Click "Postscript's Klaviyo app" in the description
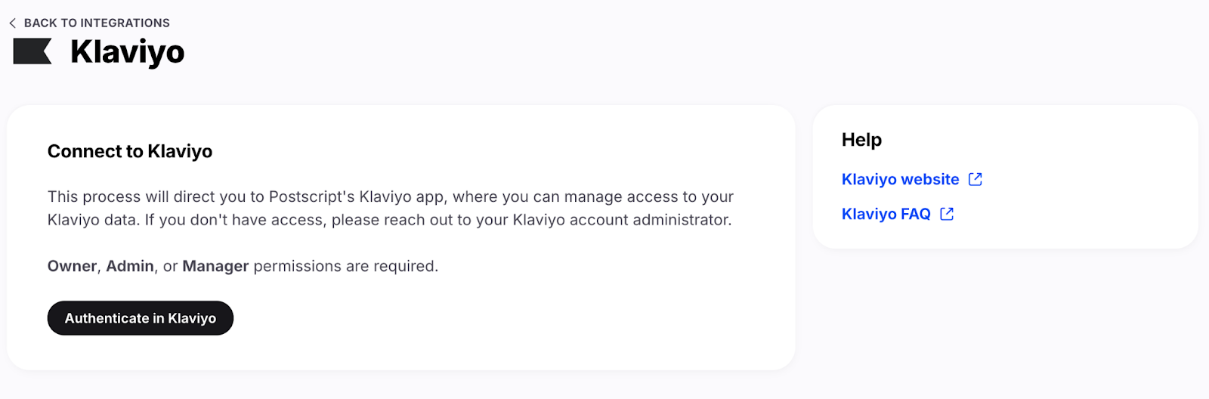 pyautogui.click(x=357, y=197)
